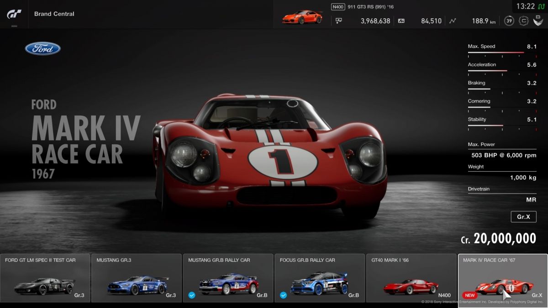Click the 13:22 clock
Image resolution: width=548 pixels, height=308 pixels.
[525, 6]
